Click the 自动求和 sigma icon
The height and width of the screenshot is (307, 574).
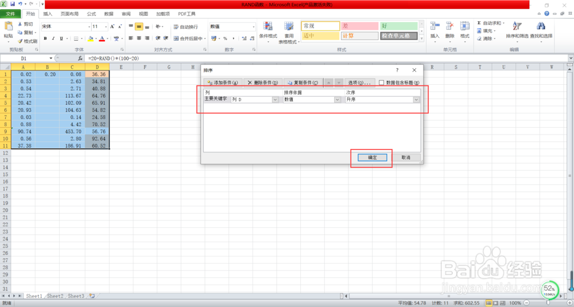[x=479, y=23]
